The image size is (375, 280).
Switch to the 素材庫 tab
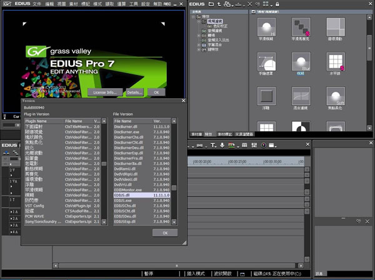[197, 134]
